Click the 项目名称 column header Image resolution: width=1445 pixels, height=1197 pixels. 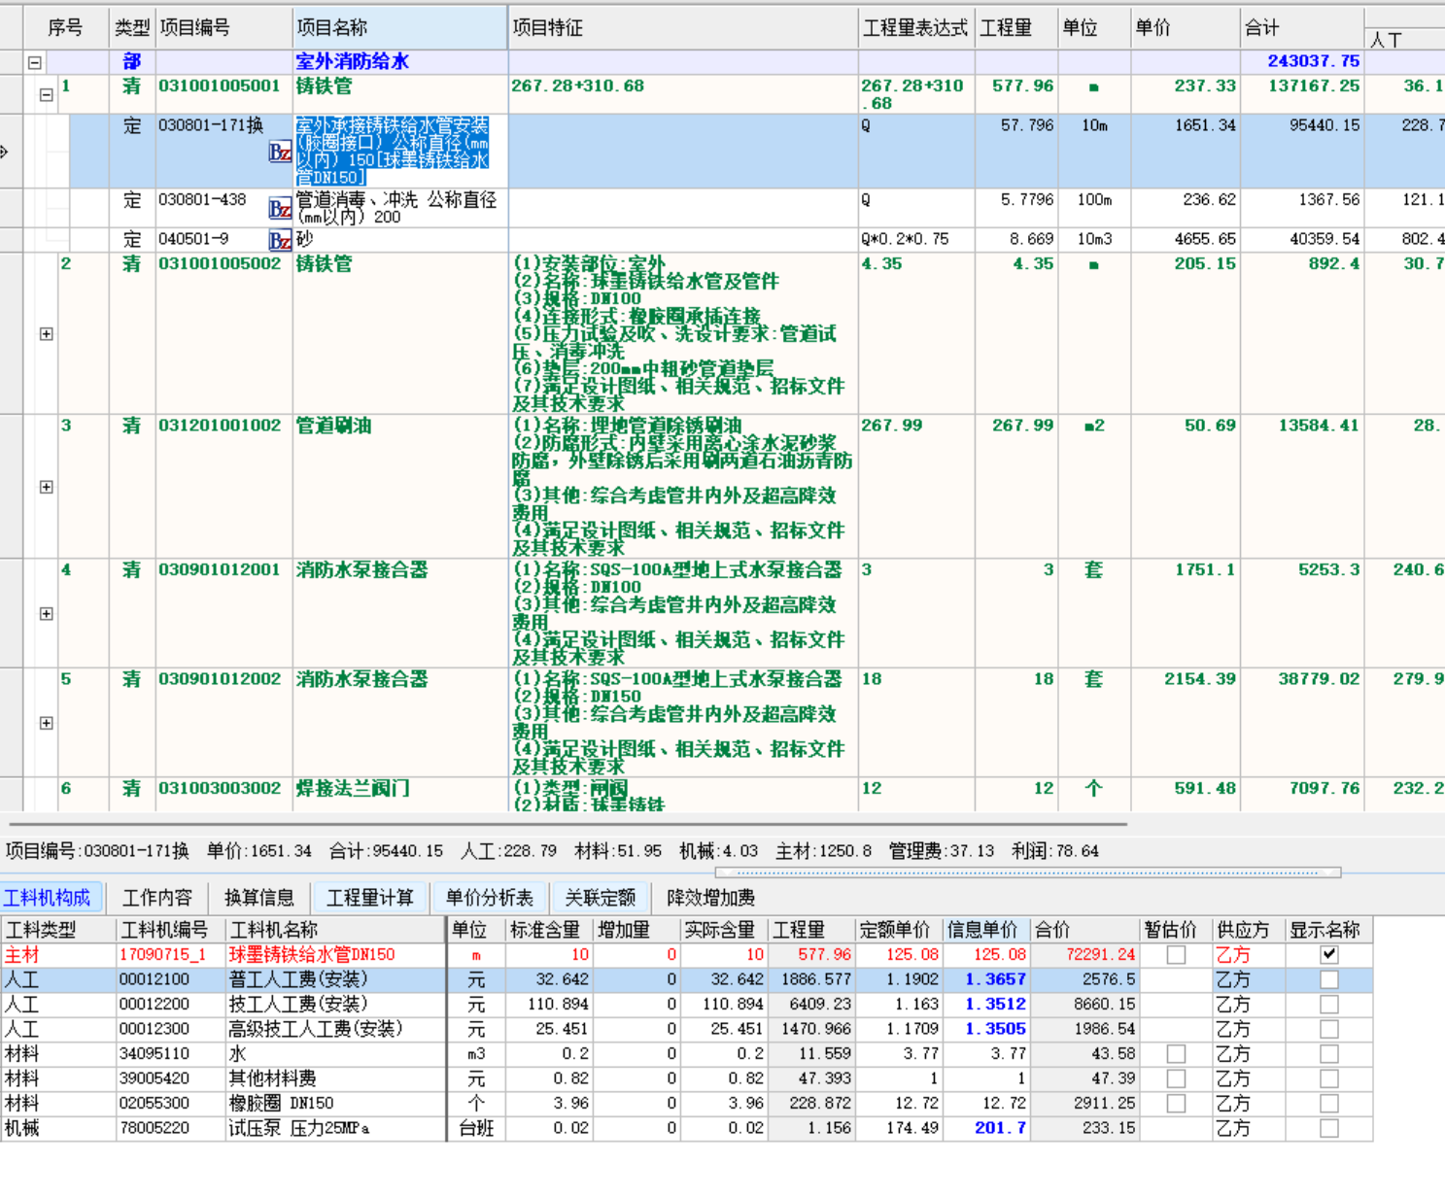click(399, 28)
